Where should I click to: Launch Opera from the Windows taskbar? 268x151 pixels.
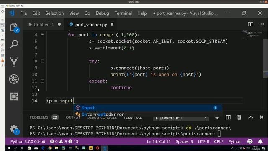[98, 148]
